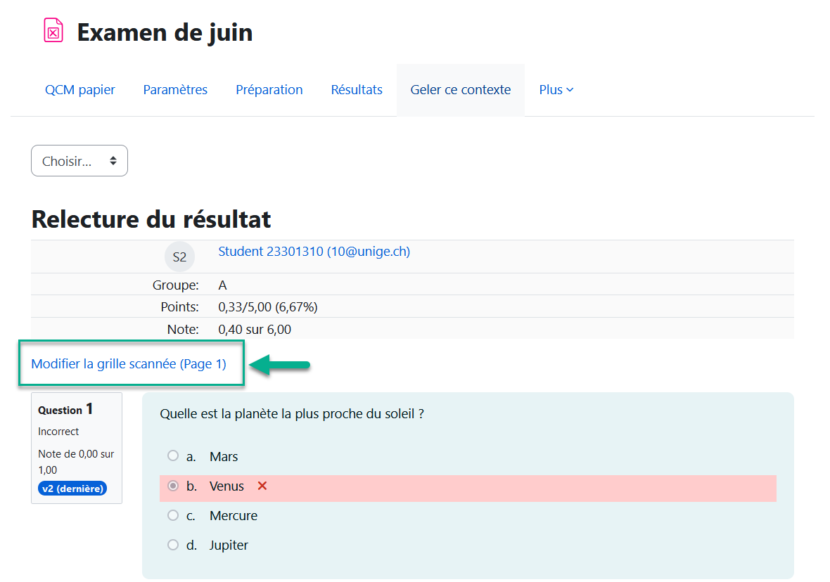Click Modifier la grille scannée (Page 1)
This screenshot has width=830, height=582.
[129, 364]
